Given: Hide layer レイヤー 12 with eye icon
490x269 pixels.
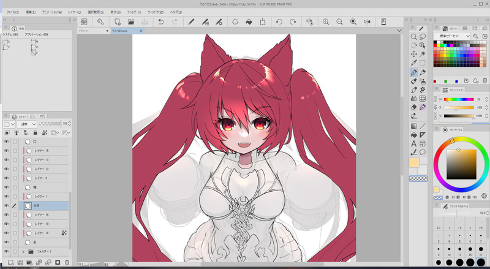Looking at the screenshot, I should pos(6,169).
